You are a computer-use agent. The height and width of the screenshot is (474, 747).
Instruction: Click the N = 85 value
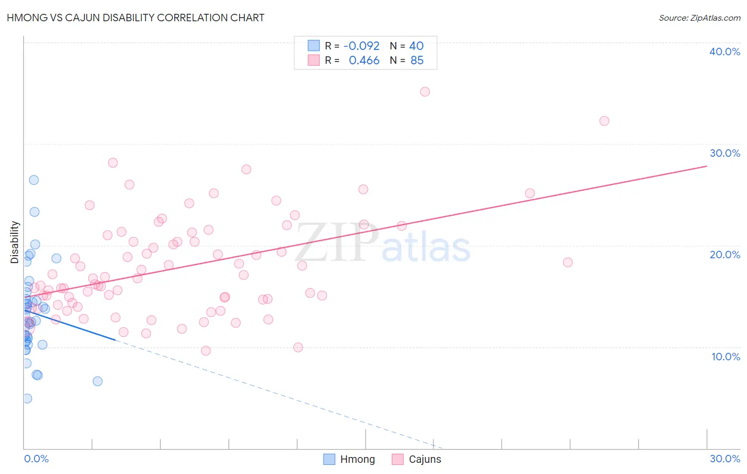click(x=407, y=60)
